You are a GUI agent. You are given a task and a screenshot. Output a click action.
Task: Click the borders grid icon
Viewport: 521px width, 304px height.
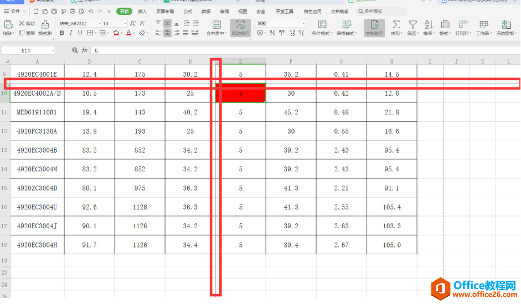[x=90, y=33]
